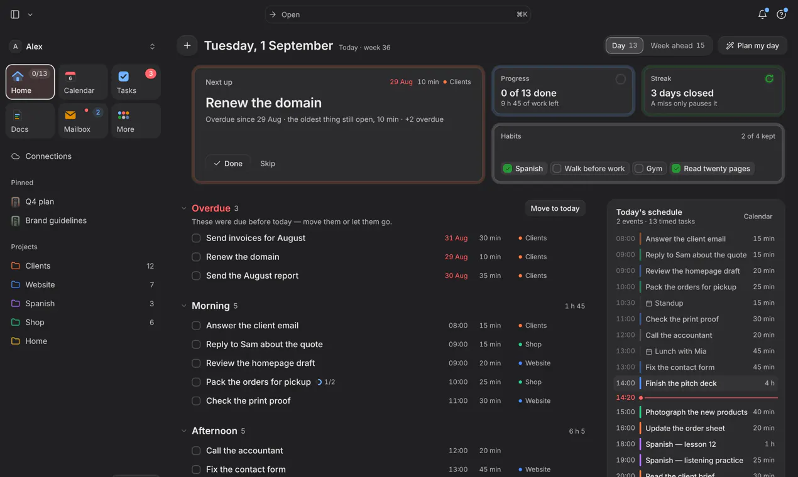
Task: Click the plus add-task button
Action: coord(187,45)
